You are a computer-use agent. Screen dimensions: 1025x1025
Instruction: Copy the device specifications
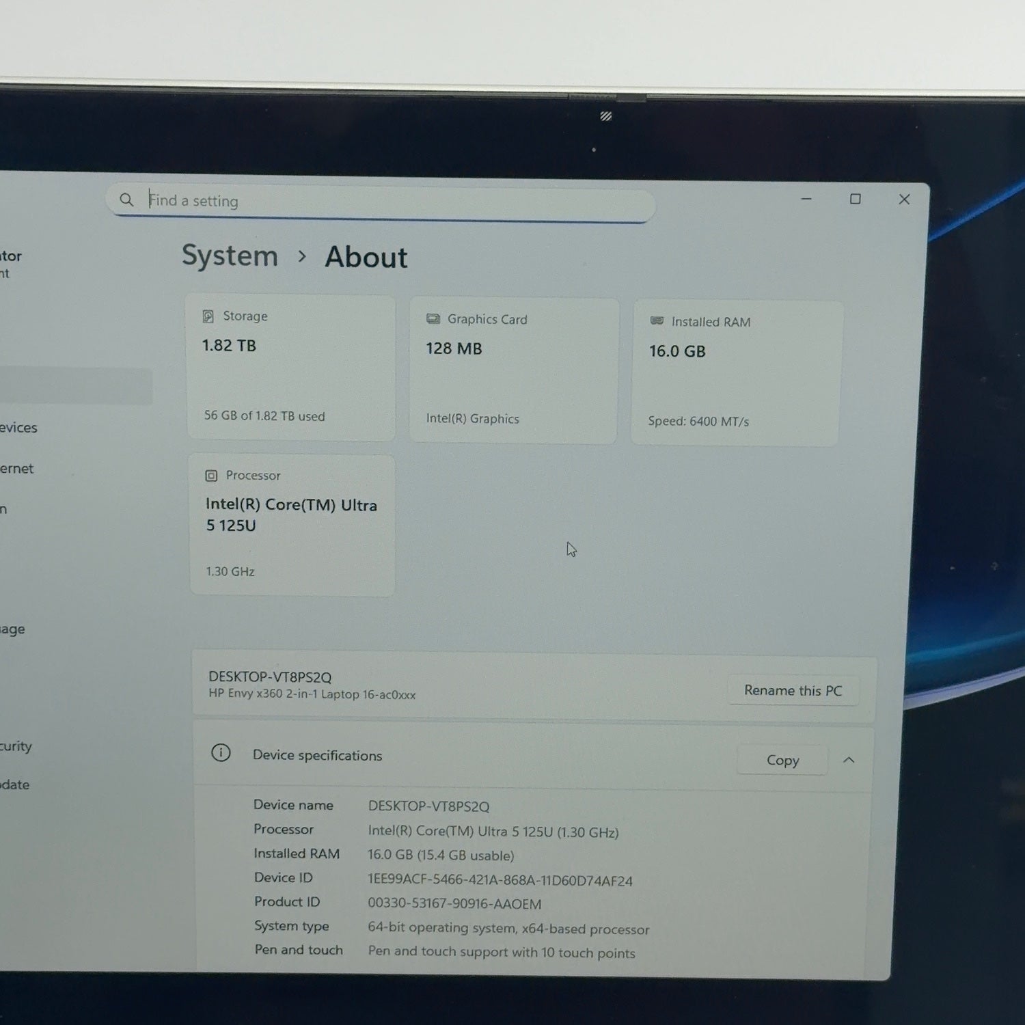coord(782,760)
